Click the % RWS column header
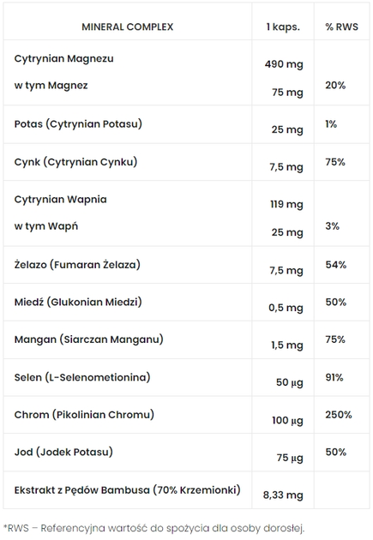 point(341,27)
